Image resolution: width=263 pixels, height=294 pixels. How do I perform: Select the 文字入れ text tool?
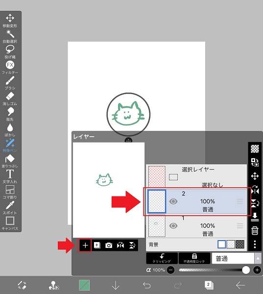point(10,176)
